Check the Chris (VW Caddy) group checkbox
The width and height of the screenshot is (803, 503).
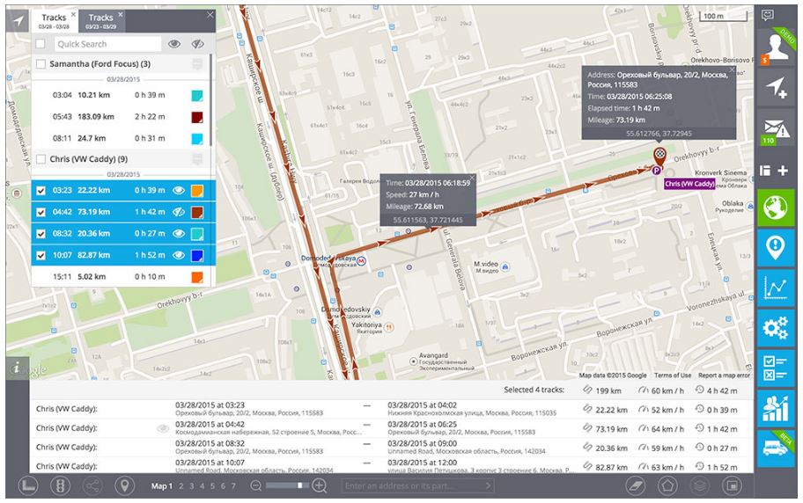(x=41, y=159)
